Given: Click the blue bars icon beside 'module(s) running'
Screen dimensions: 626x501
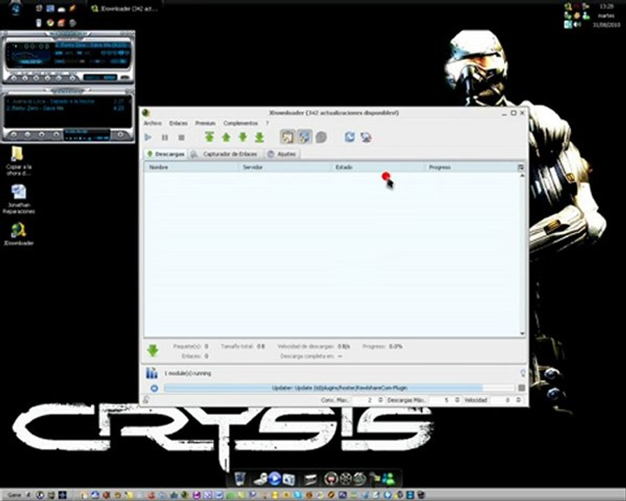Looking at the screenshot, I should click(x=152, y=373).
